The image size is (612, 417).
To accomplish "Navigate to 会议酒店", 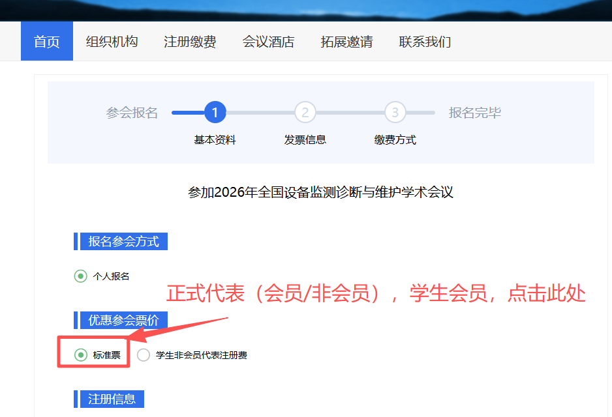I will (x=268, y=42).
